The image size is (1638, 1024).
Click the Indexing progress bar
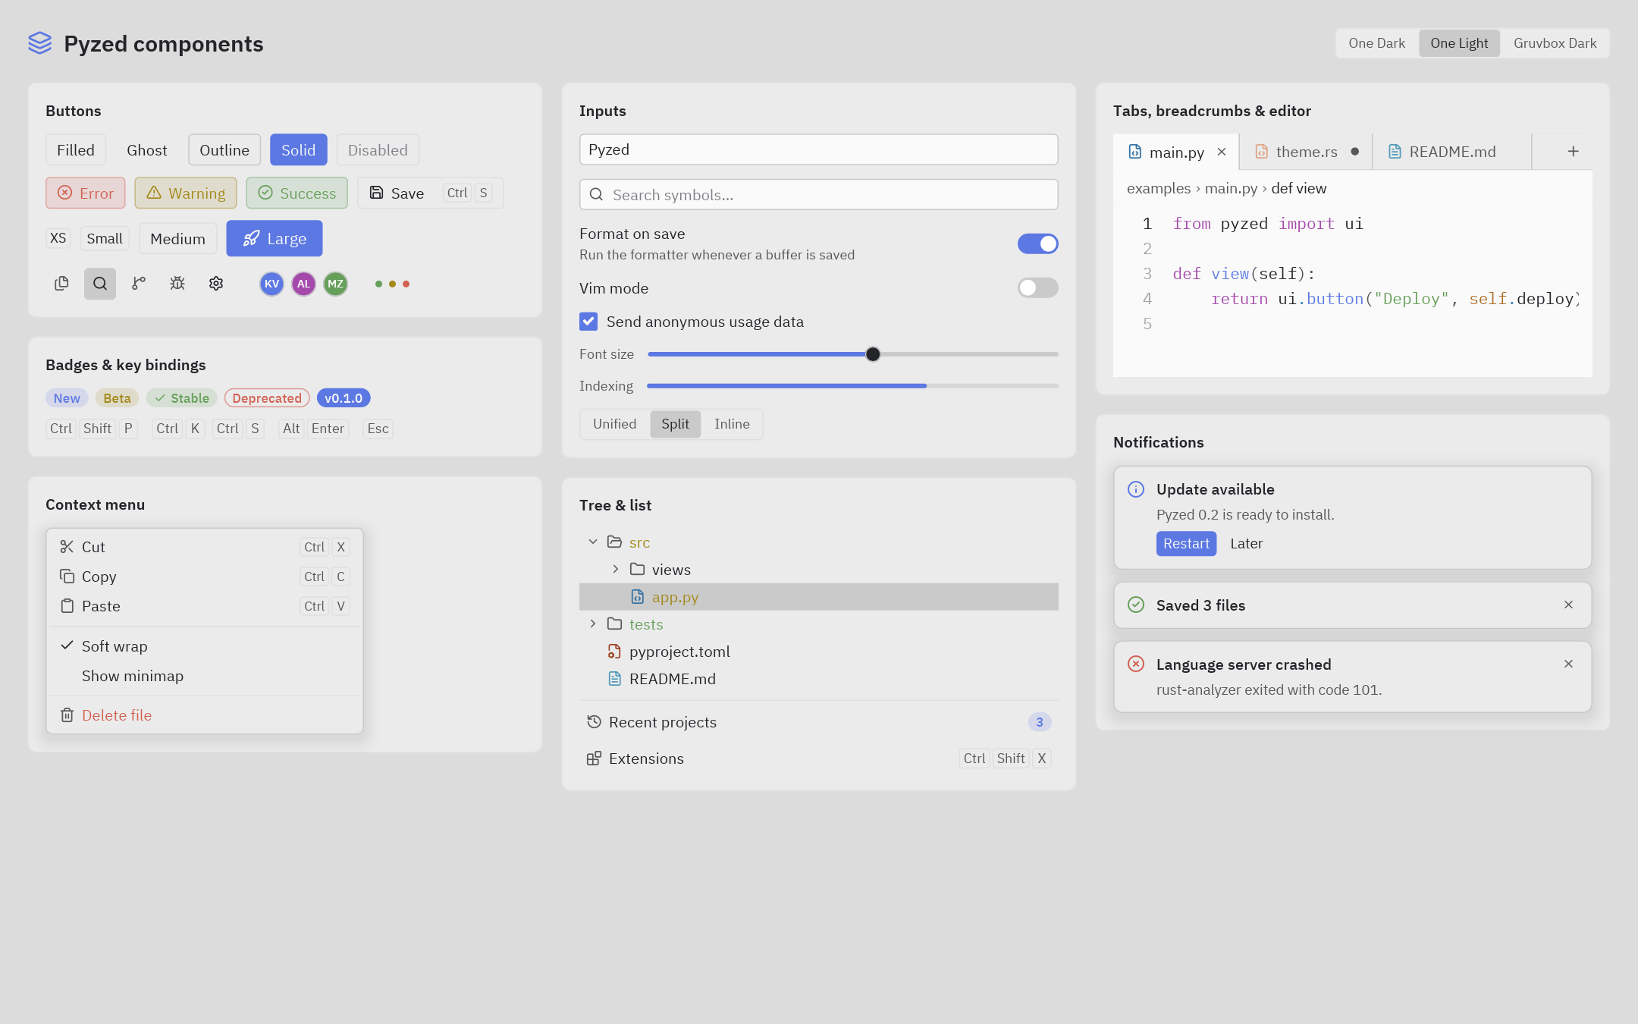coord(852,386)
